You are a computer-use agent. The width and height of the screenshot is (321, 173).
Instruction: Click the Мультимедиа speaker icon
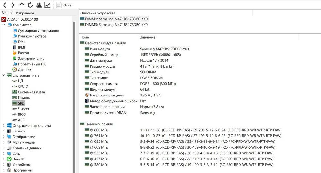(x=9, y=142)
